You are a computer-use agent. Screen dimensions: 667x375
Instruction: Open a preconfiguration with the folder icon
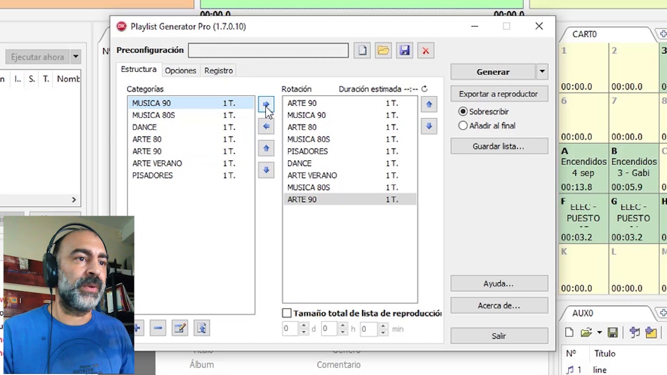coord(383,51)
